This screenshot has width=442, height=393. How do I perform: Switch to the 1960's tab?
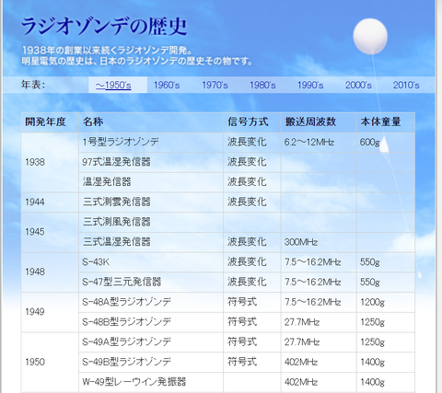[167, 85]
